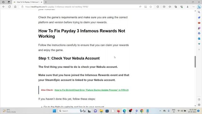202x114 pixels.
Task: Open Task View on taskbar
Action: 89,111
